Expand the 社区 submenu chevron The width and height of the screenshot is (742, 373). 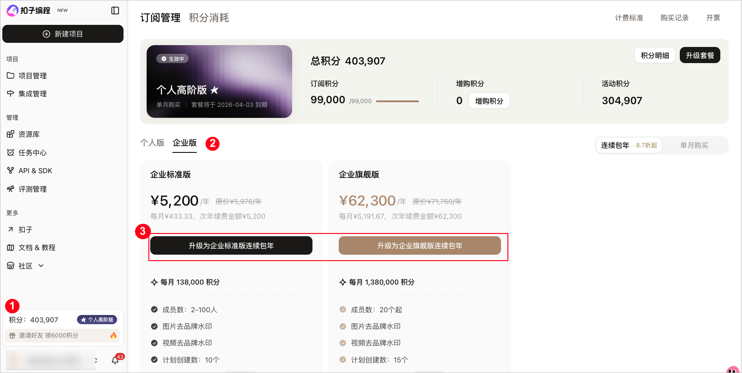[x=41, y=266]
